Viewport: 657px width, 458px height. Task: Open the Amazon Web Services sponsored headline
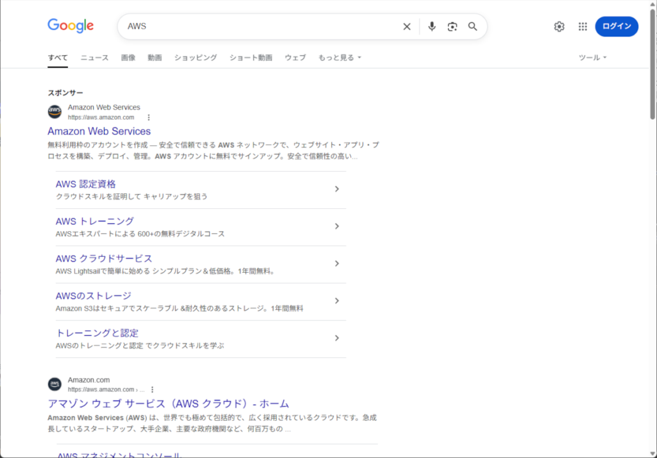click(x=99, y=131)
